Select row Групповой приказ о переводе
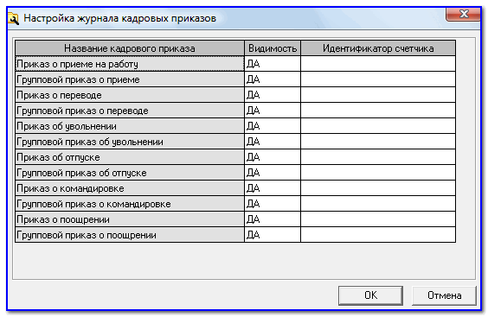The image size is (488, 317). (x=130, y=111)
